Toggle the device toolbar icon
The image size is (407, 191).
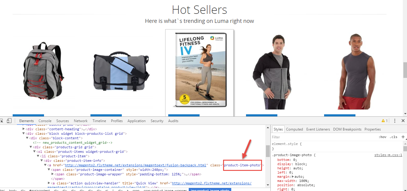tap(9, 121)
